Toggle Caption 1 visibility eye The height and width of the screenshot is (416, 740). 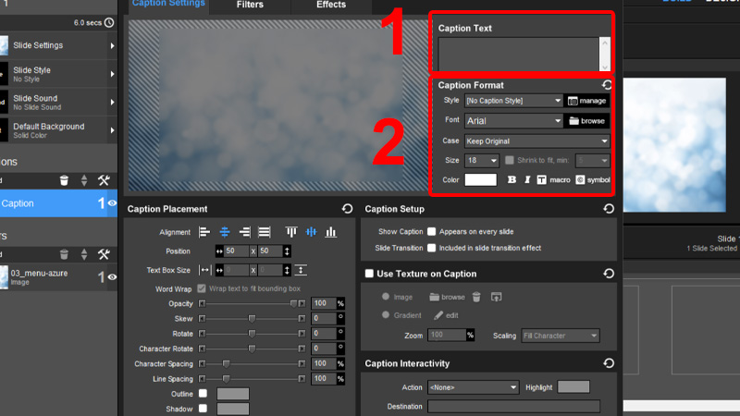tap(112, 203)
